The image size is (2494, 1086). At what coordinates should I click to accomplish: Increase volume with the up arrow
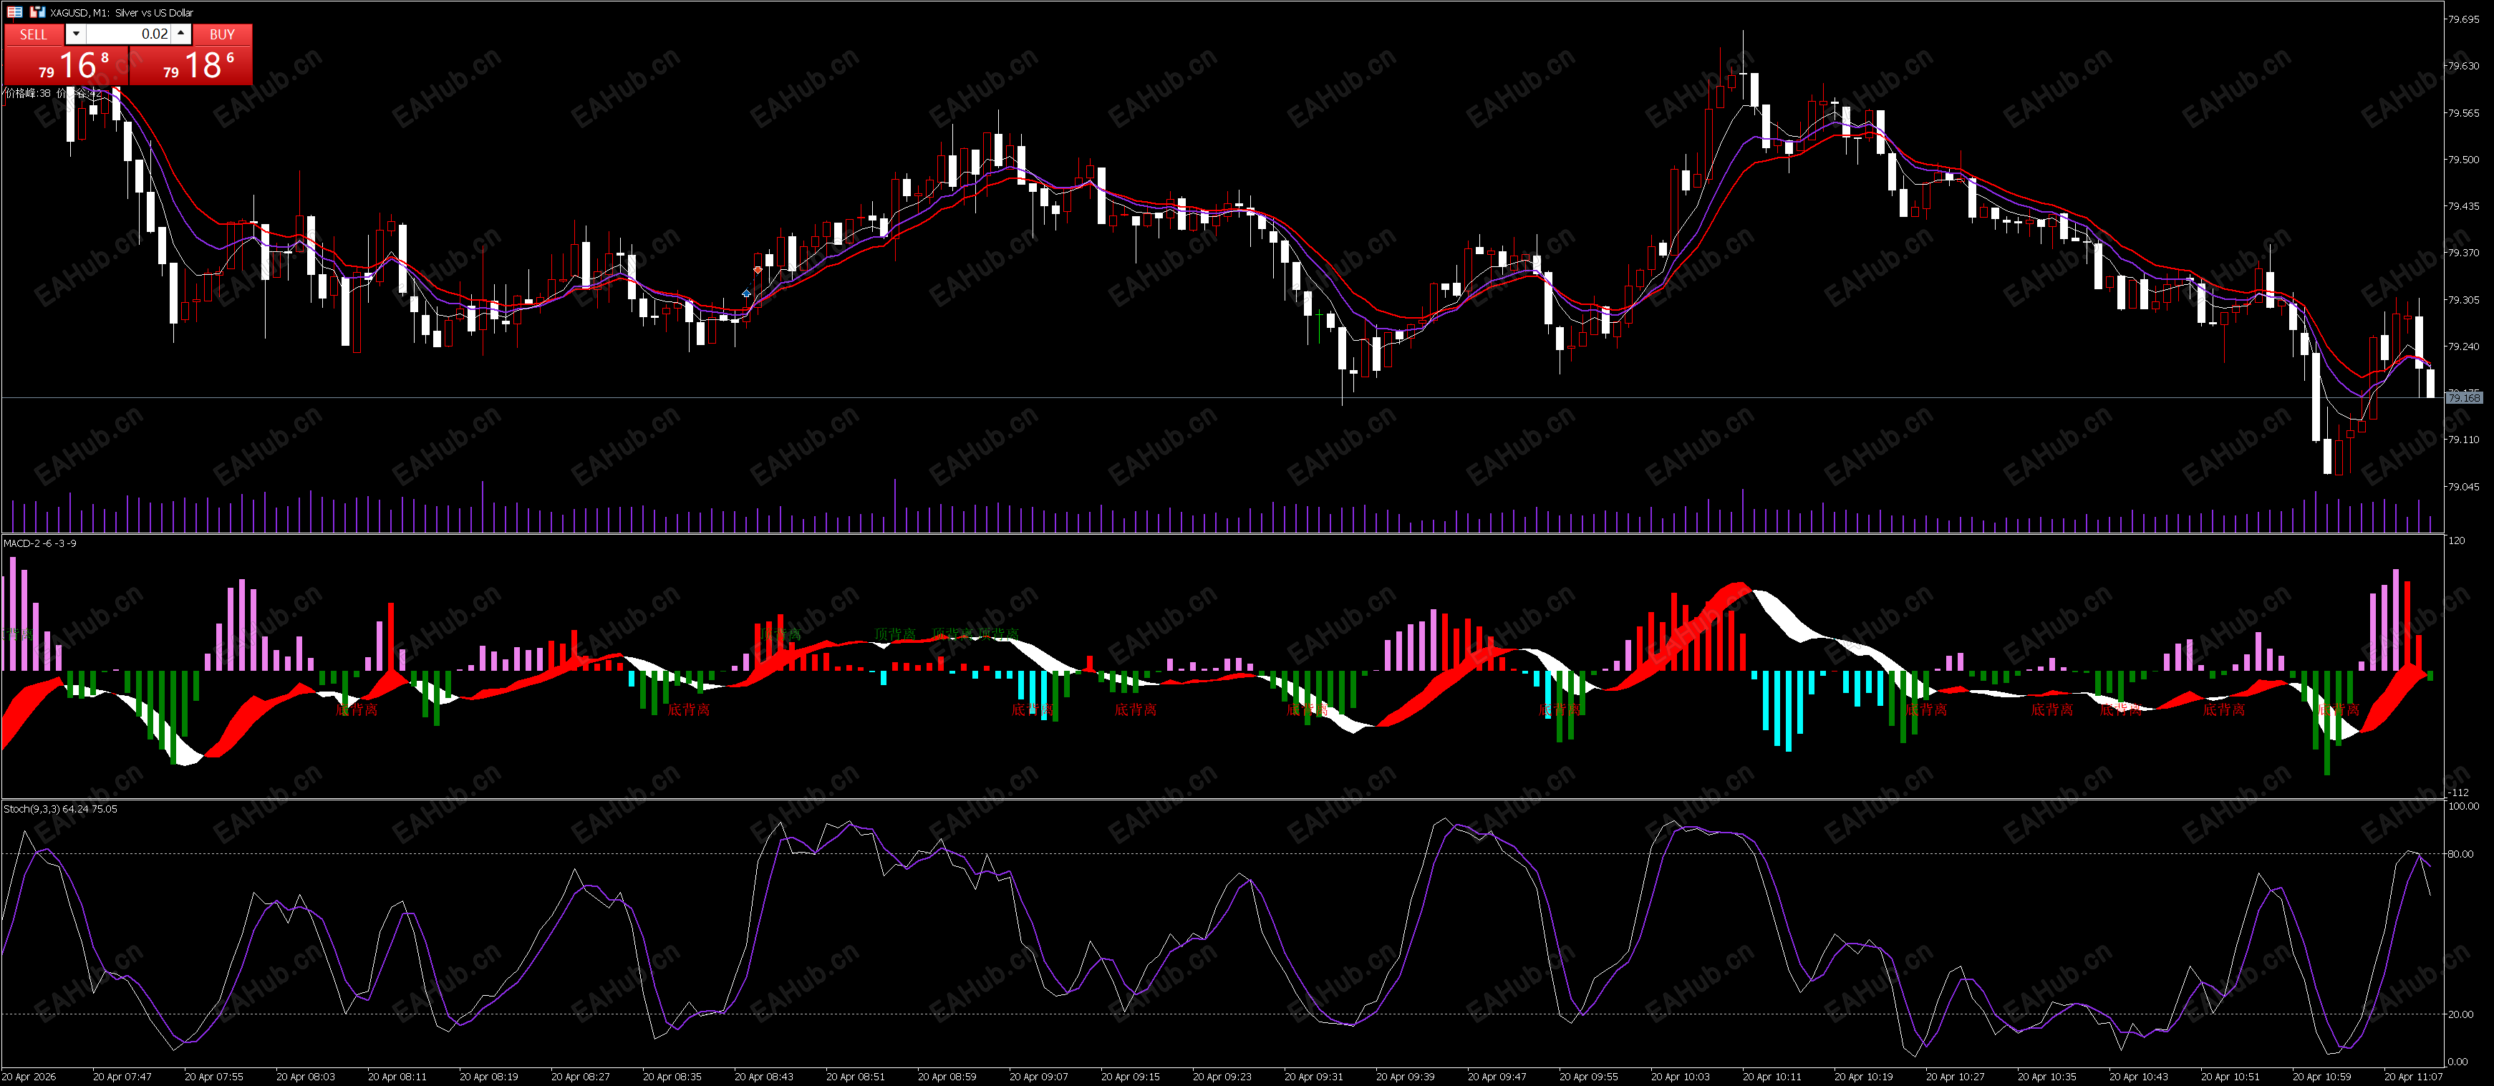click(181, 34)
